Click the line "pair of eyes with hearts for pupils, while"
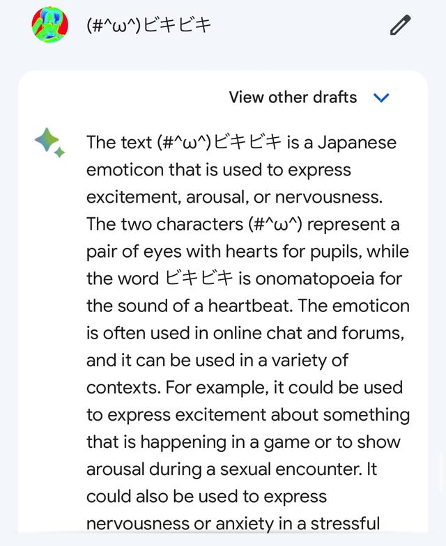Viewport: 446px width, 546px height. [x=248, y=251]
